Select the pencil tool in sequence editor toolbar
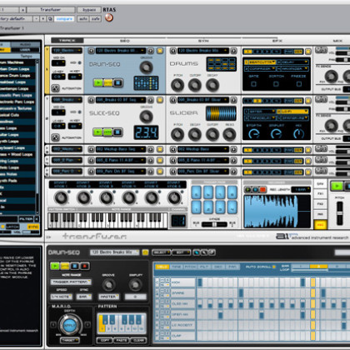This screenshot has width=350, height=350. [196, 252]
